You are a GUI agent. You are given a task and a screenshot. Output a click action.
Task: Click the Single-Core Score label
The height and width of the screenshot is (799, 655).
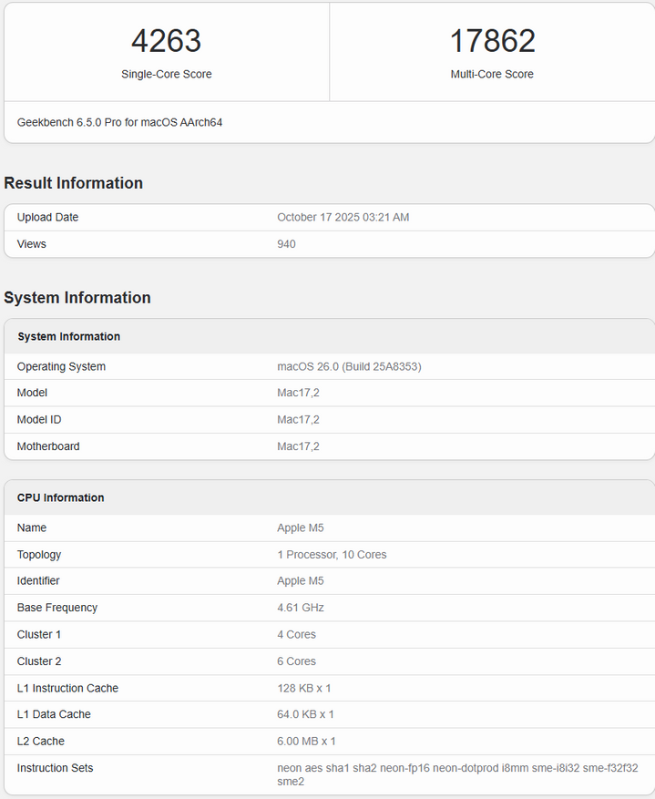166,74
